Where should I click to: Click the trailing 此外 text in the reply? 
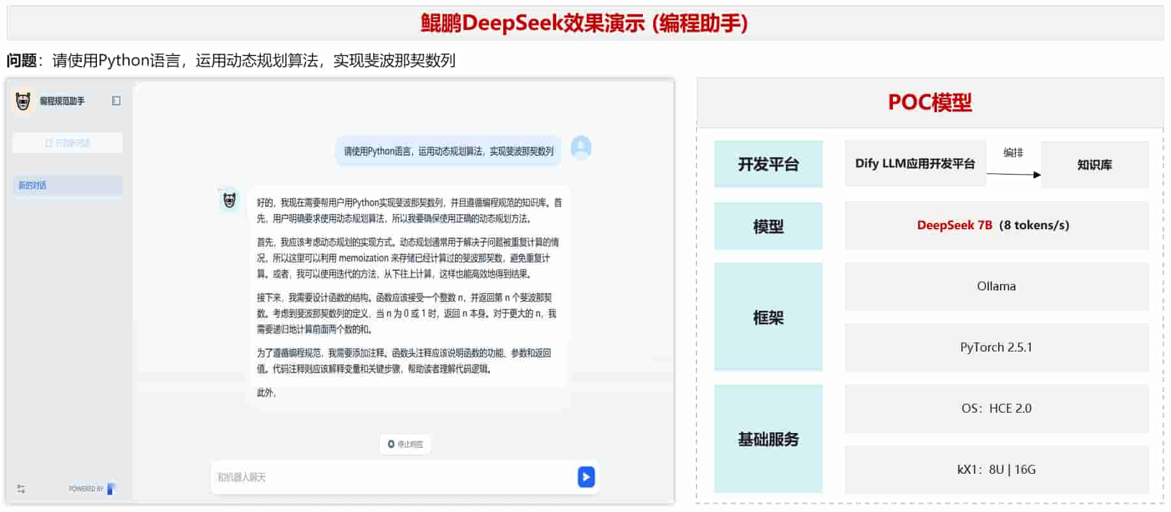pyautogui.click(x=267, y=393)
